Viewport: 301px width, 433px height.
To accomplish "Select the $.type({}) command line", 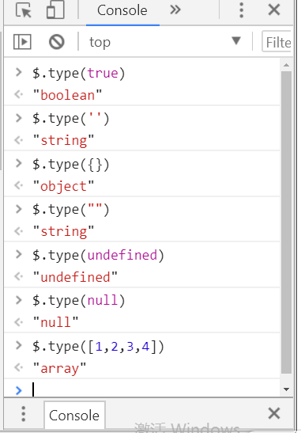I will 71,165.
